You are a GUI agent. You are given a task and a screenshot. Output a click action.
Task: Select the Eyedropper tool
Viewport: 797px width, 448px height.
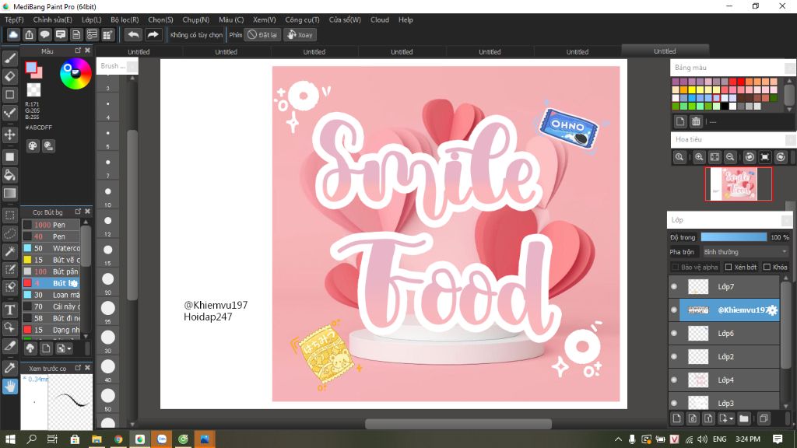coord(9,368)
